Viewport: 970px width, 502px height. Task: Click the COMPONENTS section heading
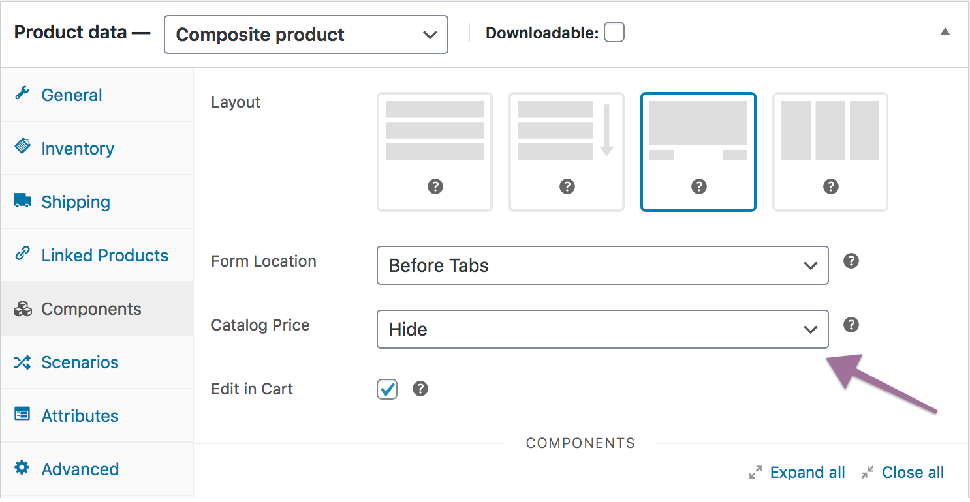[580, 443]
